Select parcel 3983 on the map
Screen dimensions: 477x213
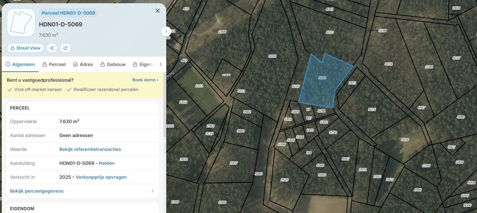pyautogui.click(x=241, y=131)
